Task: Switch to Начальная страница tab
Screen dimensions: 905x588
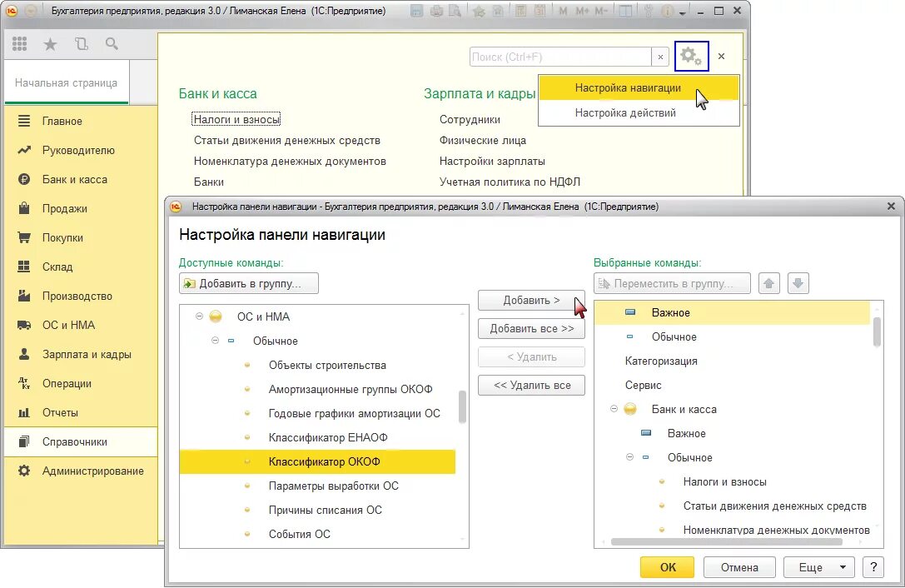Action: [67, 82]
